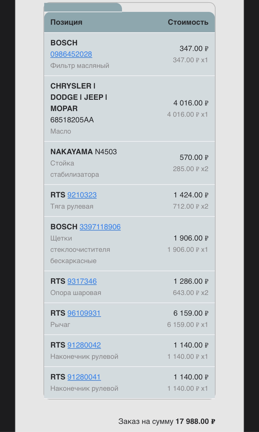The width and height of the screenshot is (259, 432).
Task: Select the blank tab above the table
Action: [x=83, y=7]
